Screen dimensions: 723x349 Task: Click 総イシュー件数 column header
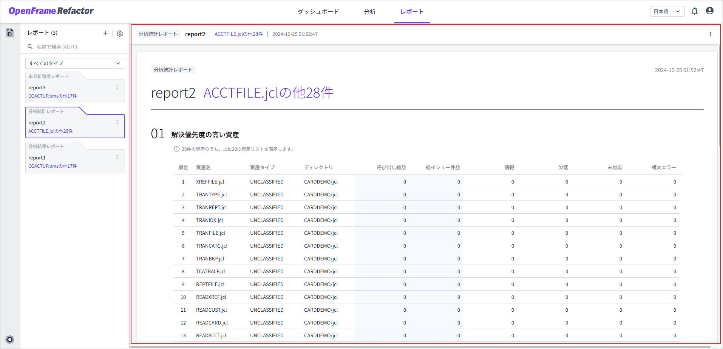click(x=443, y=167)
